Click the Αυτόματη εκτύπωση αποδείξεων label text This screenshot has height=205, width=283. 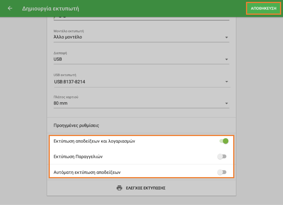tap(92, 172)
